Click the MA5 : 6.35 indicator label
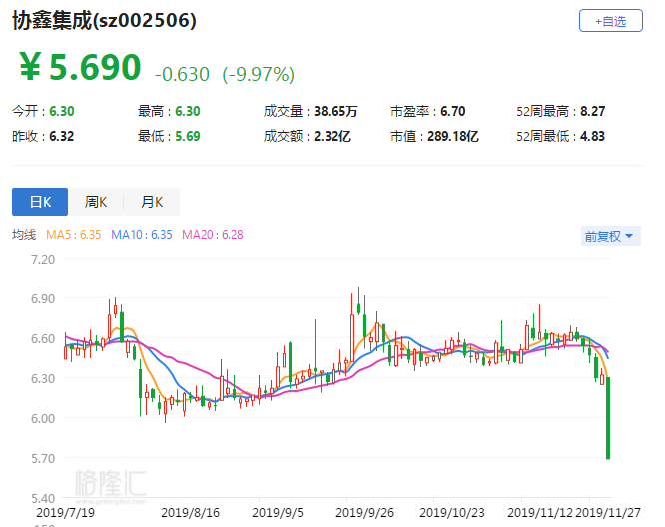The image size is (665, 527). (x=73, y=234)
